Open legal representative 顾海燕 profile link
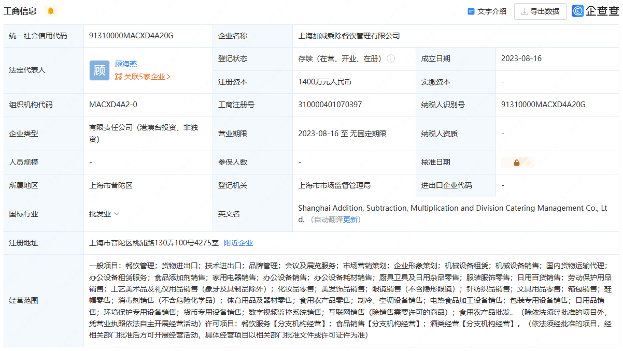The image size is (623, 351). 126,64
